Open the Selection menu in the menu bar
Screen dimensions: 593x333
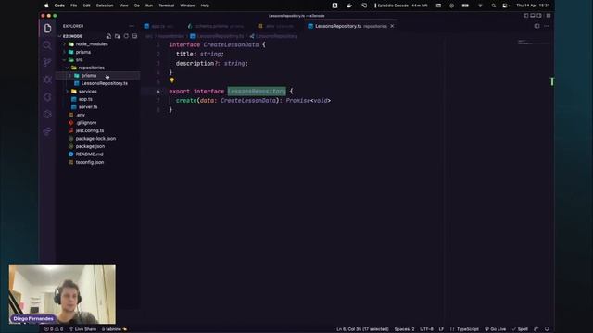[x=105, y=6]
